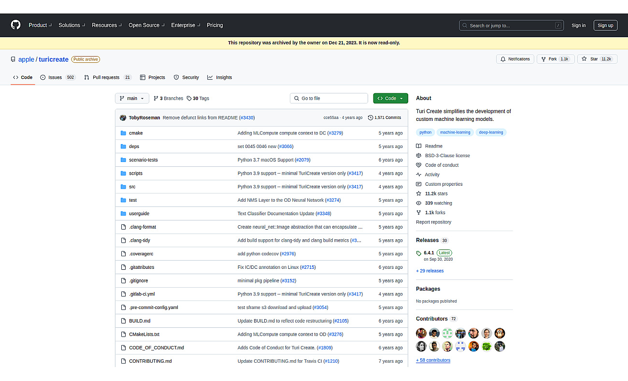Click the scripts folder icon
This screenshot has width=628, height=381.
click(123, 173)
